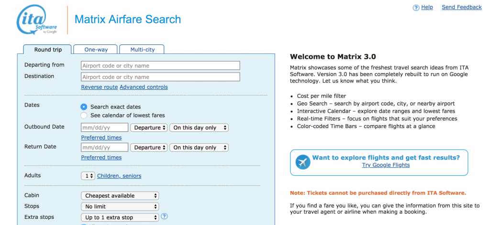Open Outbound Date Departure dropdown
Viewport: 490px width, 225px height.
coord(149,128)
